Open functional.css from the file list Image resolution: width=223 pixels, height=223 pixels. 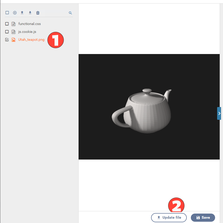(30, 24)
